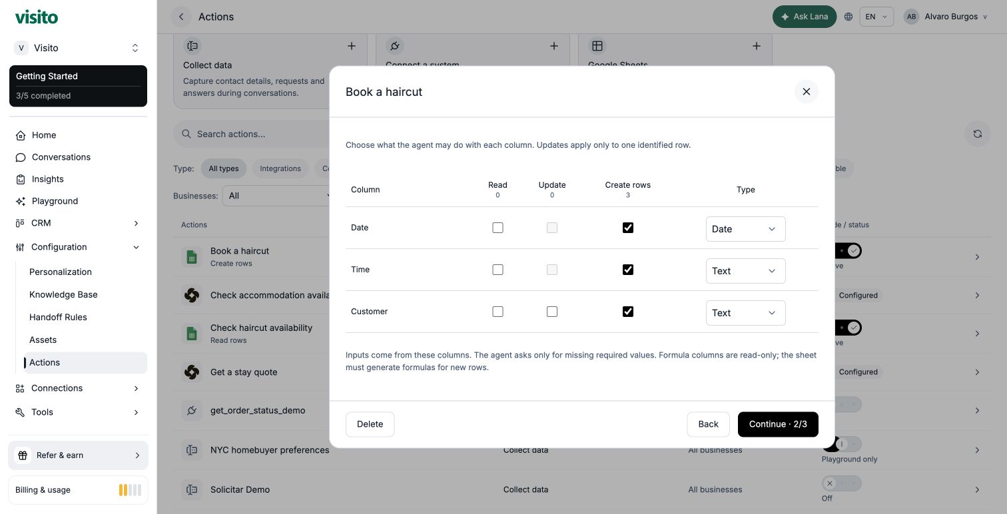Image resolution: width=1007 pixels, height=514 pixels.
Task: Click the Refer & earn gift icon
Action: 23,455
